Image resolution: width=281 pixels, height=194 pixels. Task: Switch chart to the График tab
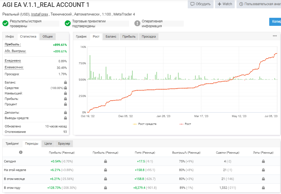[x=81, y=36]
